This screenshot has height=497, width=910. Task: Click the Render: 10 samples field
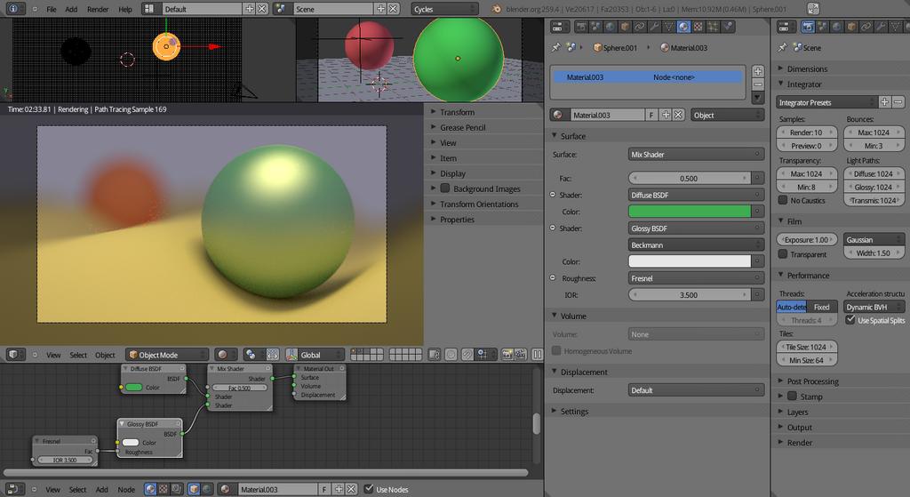(807, 132)
